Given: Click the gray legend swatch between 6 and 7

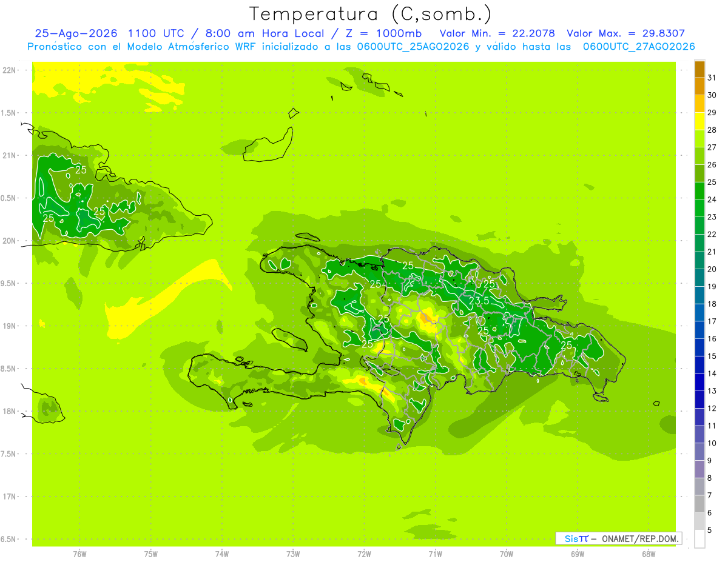Looking at the screenshot, I should tap(699, 504).
